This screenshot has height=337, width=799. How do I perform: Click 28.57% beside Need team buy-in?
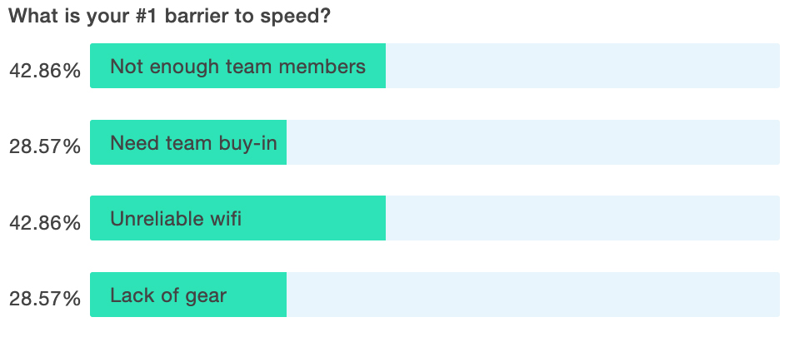45,146
